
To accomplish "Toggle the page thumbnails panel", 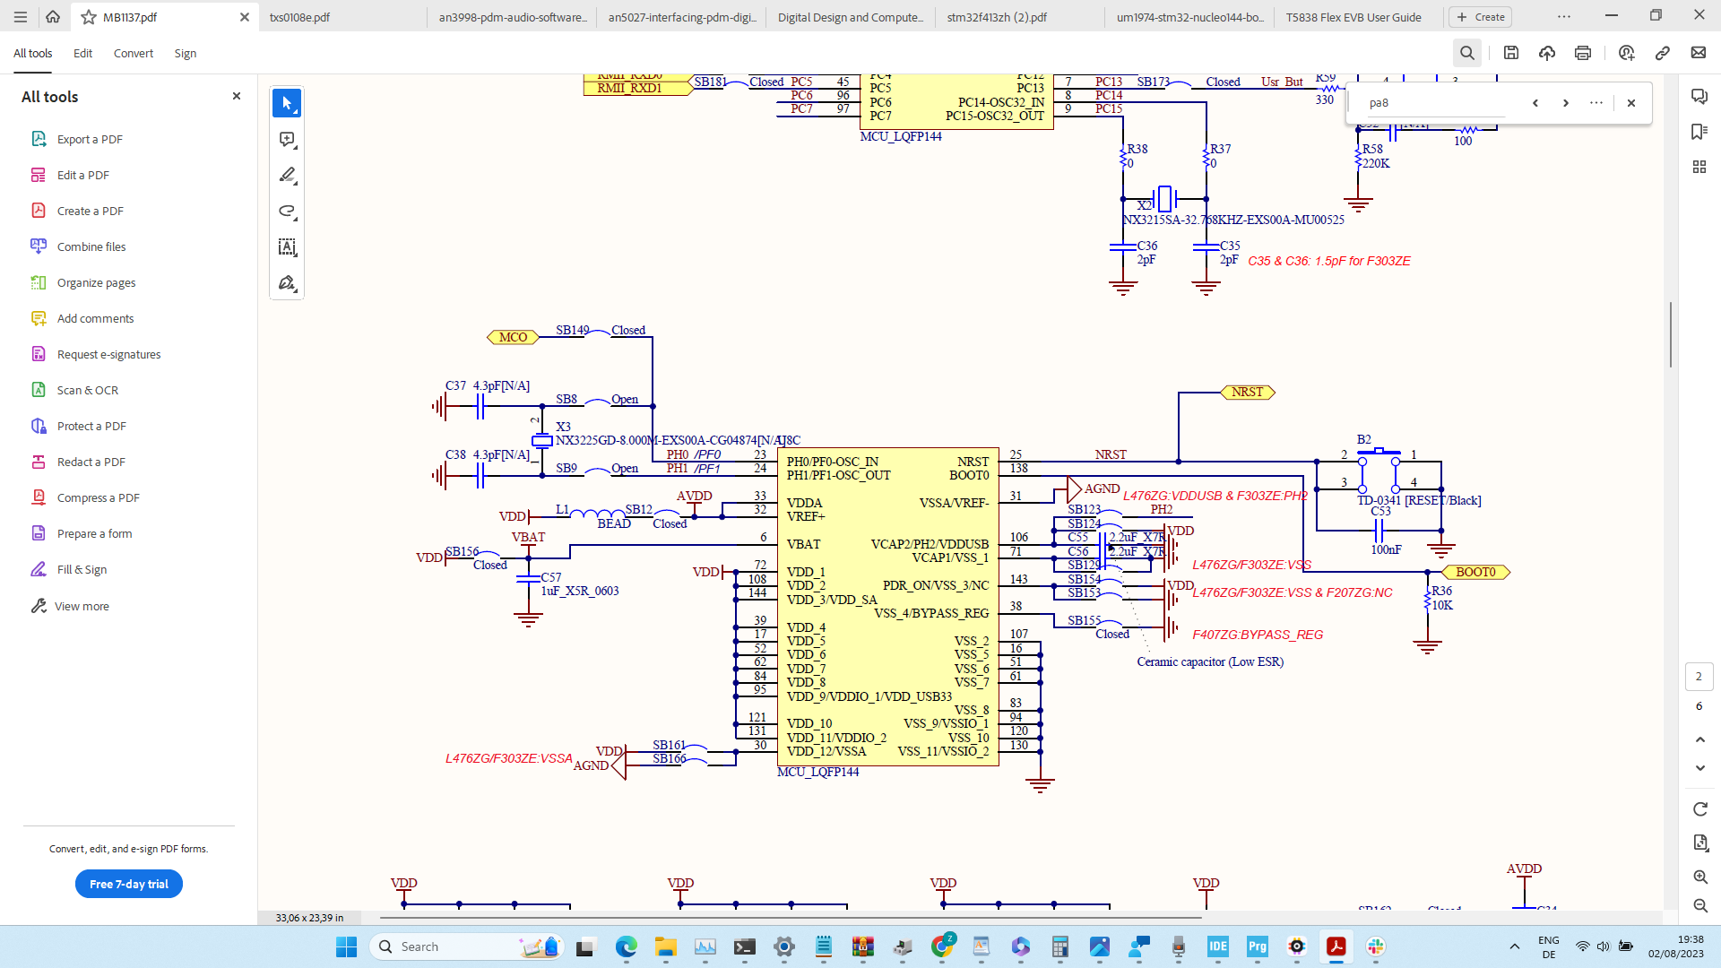I will tap(1699, 167).
